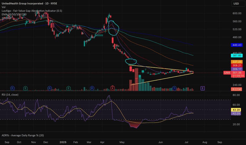246x145 pixels.
Task: Open the green earnings marker in January 2025
Action: (x=68, y=88)
